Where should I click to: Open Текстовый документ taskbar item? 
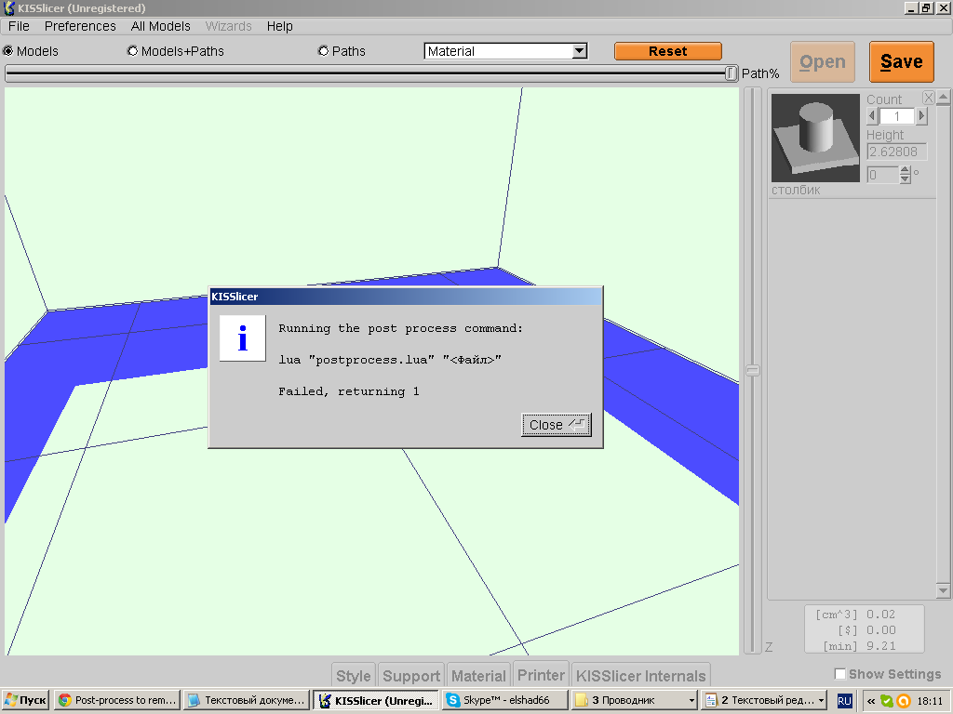click(x=246, y=700)
